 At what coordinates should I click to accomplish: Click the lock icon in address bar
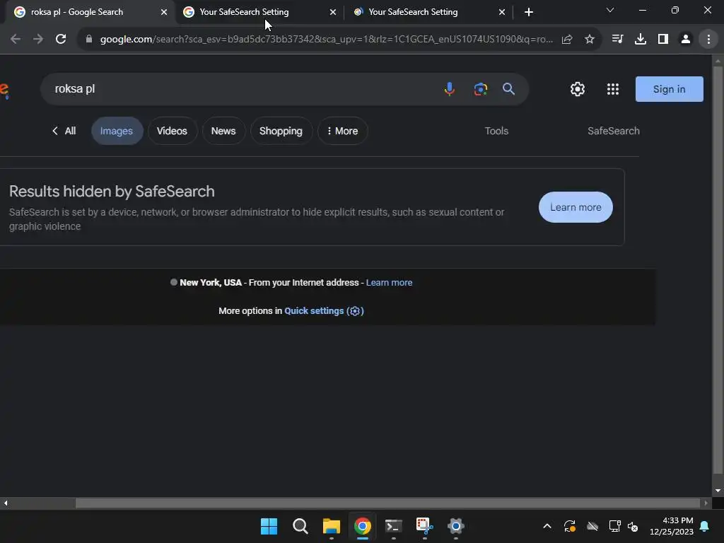pyautogui.click(x=89, y=40)
